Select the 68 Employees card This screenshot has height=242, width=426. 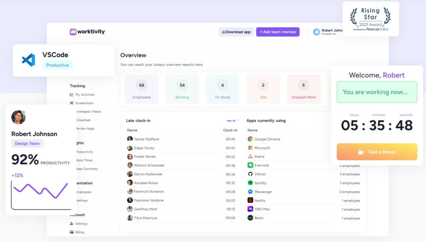coord(141,89)
